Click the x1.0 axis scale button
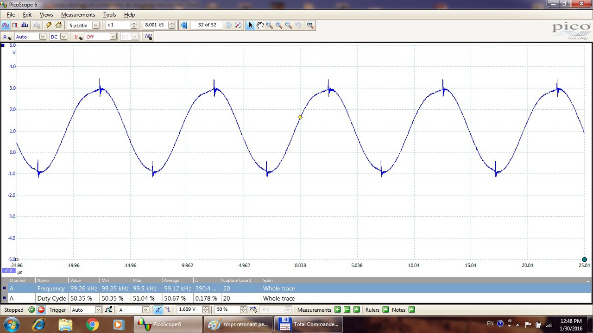The height and width of the screenshot is (333, 593). 8,270
